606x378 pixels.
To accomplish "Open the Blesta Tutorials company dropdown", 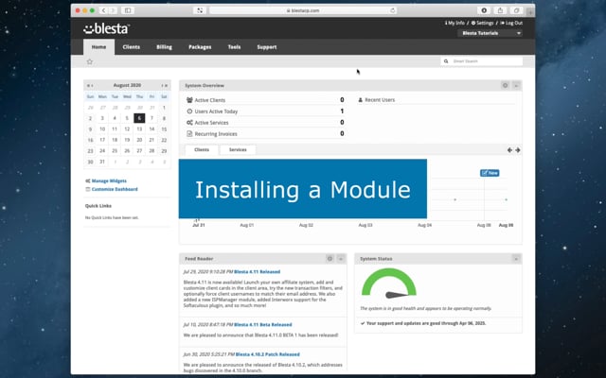I will click(490, 32).
